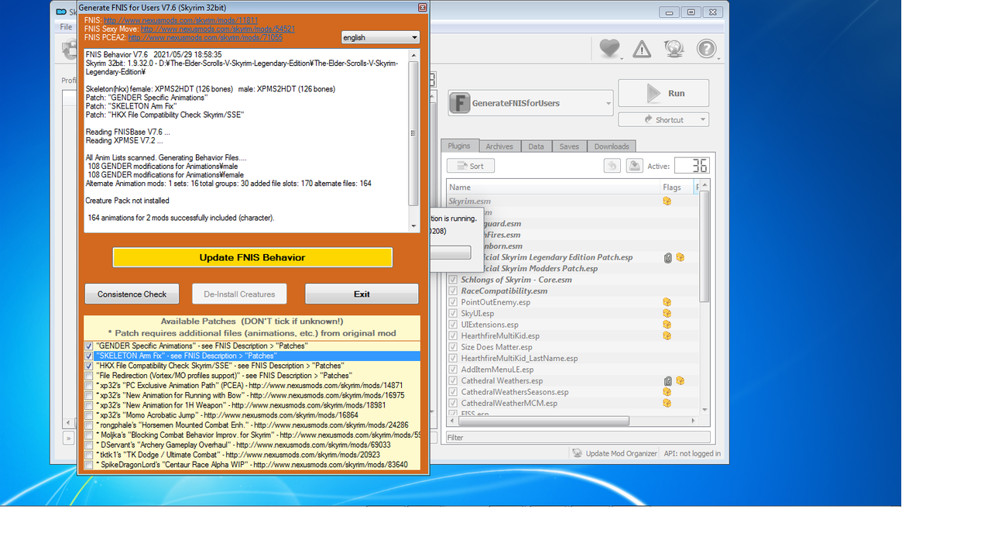The width and height of the screenshot is (991, 557).
Task: Toggle SKELETON Arm Fix patch checkbox
Action: tap(89, 356)
